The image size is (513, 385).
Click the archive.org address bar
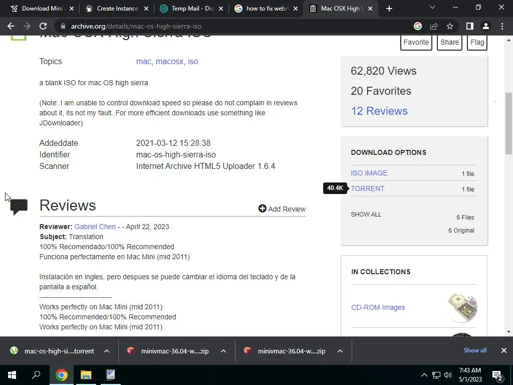(229, 26)
